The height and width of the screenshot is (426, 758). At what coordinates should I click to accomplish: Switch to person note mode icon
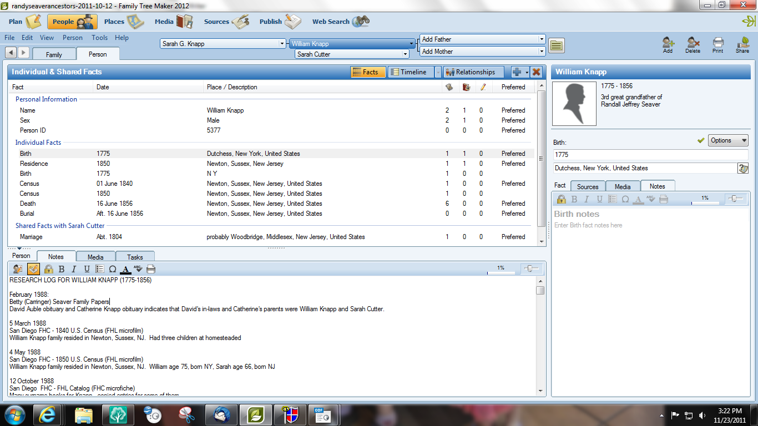(x=18, y=269)
